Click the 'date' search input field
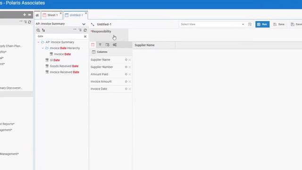 (60, 36)
